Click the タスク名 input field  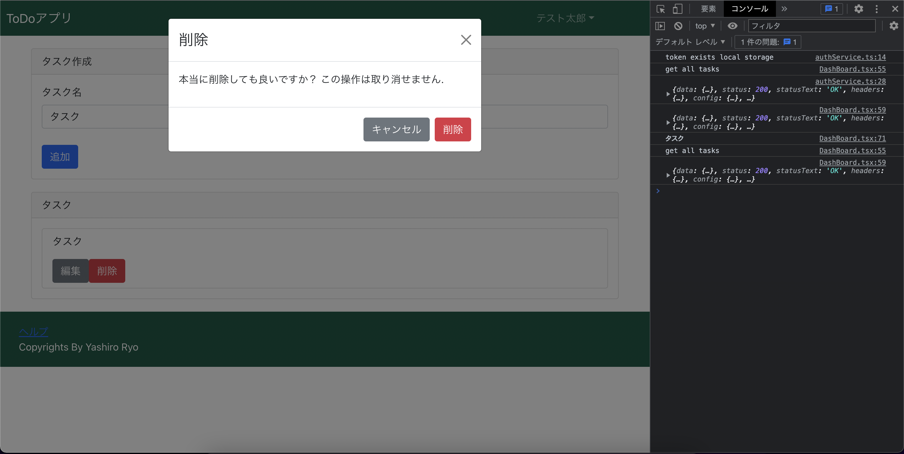(x=325, y=116)
